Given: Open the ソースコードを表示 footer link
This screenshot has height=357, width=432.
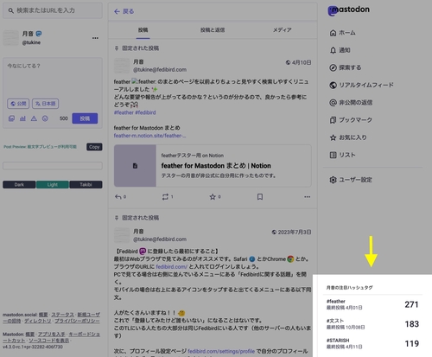Looking at the screenshot, I should [48, 341].
